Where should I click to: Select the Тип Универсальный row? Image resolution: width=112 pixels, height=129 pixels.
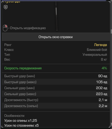tap(56, 55)
